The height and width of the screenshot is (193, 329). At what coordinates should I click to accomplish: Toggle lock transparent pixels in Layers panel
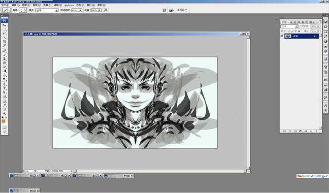289,31
